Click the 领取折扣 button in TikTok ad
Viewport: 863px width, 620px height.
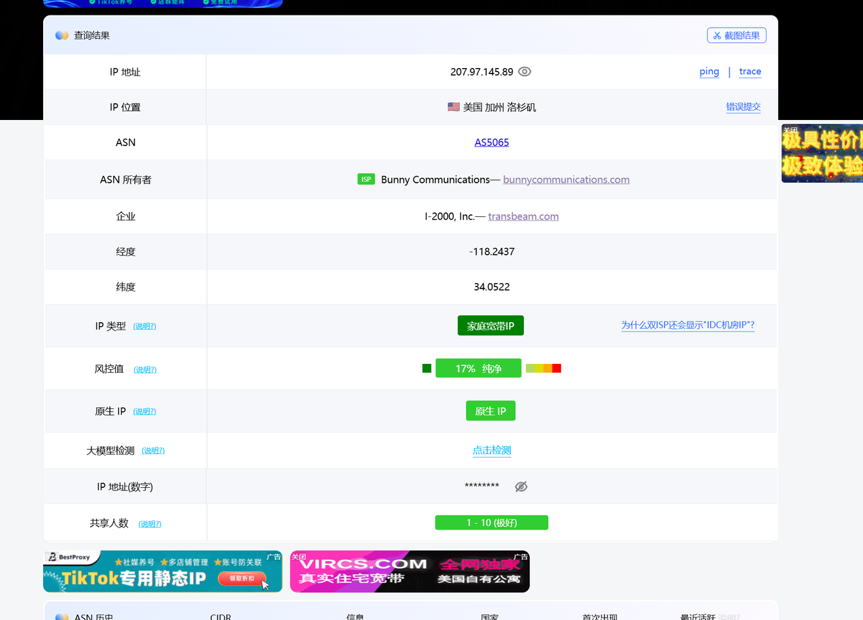243,578
